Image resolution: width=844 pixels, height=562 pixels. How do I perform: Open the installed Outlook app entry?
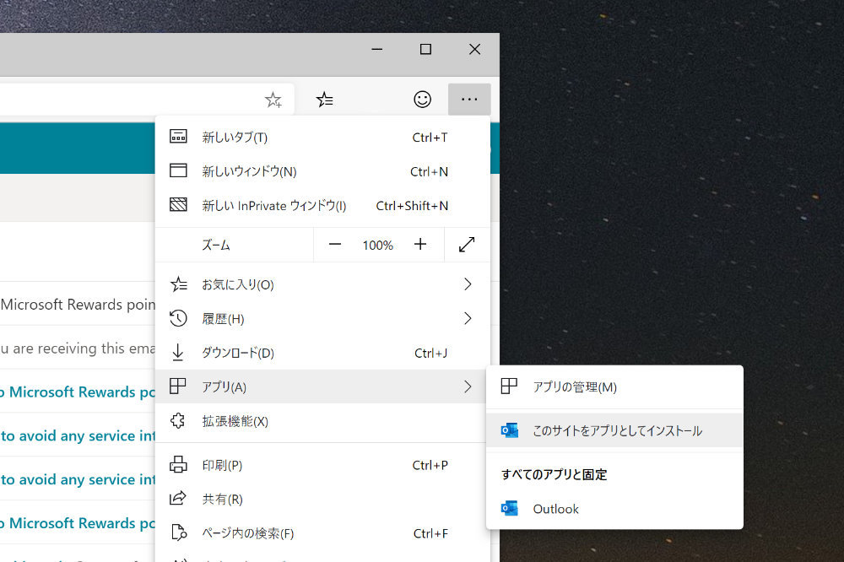click(x=614, y=509)
